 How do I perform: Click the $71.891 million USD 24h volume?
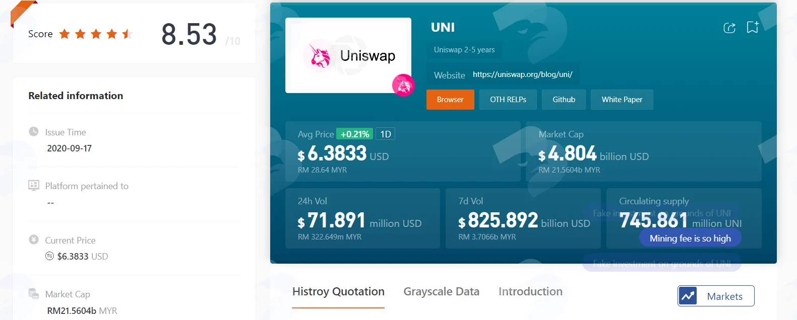(x=359, y=220)
